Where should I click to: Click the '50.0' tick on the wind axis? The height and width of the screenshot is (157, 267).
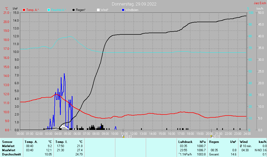pos(261,13)
